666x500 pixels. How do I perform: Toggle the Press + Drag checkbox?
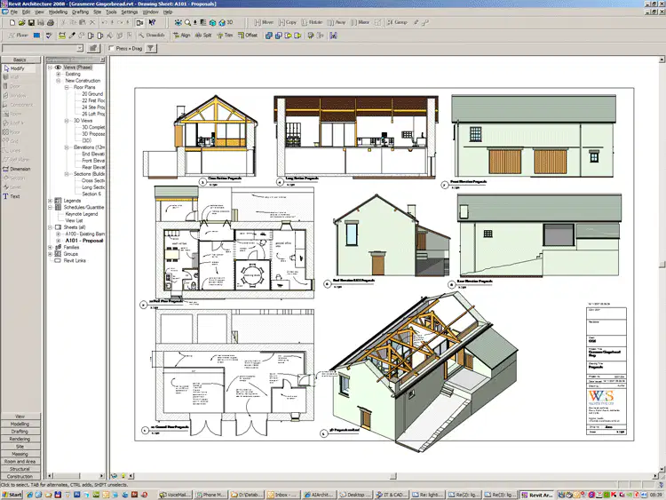(x=112, y=49)
